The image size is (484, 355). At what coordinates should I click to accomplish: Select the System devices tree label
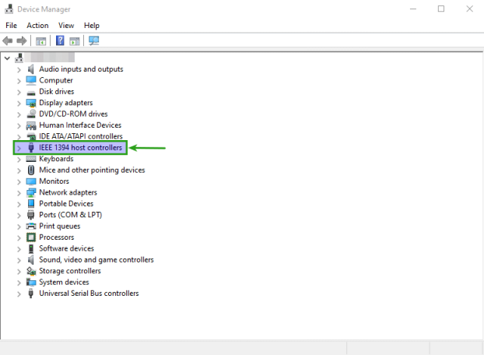(x=64, y=282)
